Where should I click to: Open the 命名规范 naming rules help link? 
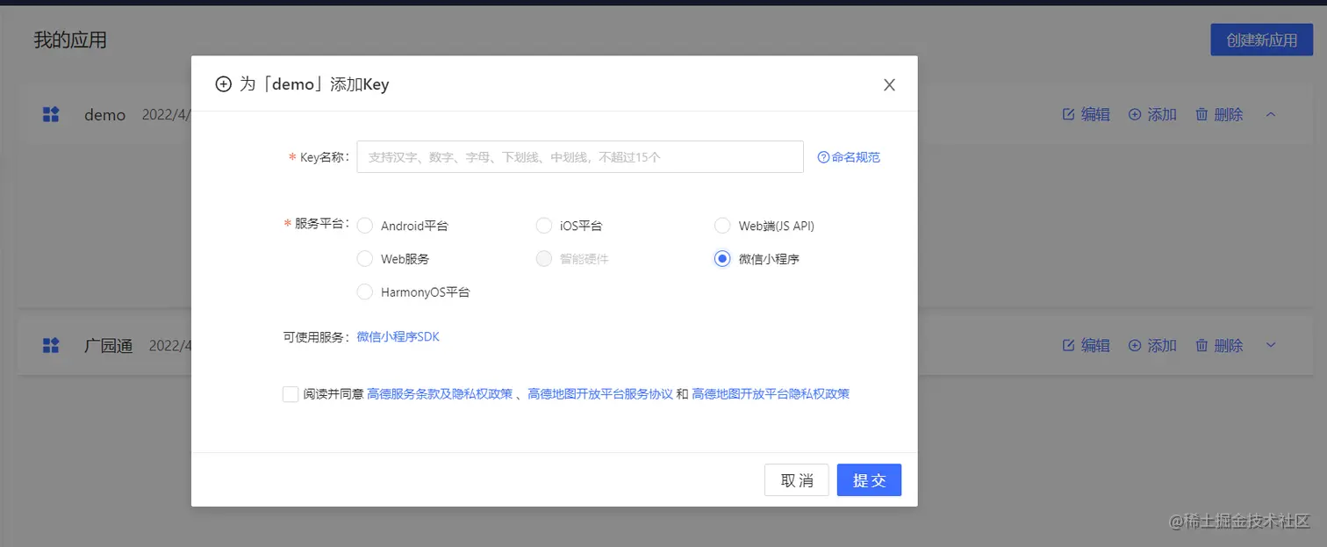(849, 157)
